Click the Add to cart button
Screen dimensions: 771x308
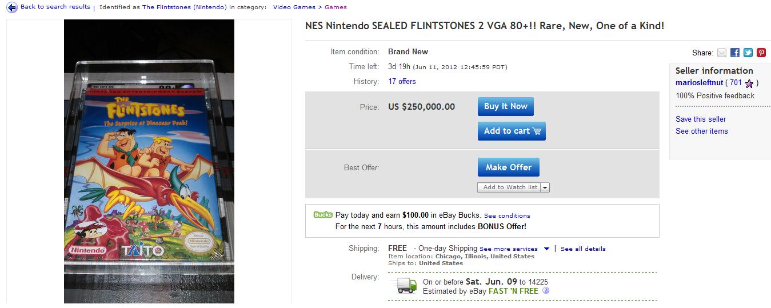[x=512, y=131]
